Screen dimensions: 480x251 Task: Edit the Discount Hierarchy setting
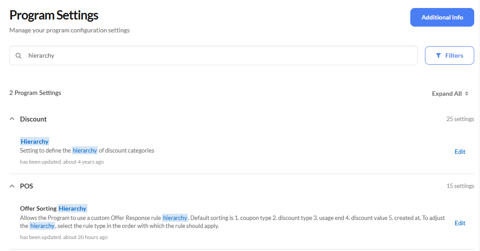(x=460, y=152)
